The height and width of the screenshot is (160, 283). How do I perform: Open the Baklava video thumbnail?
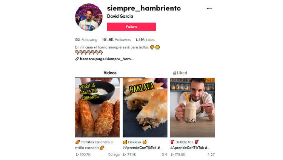(145, 107)
